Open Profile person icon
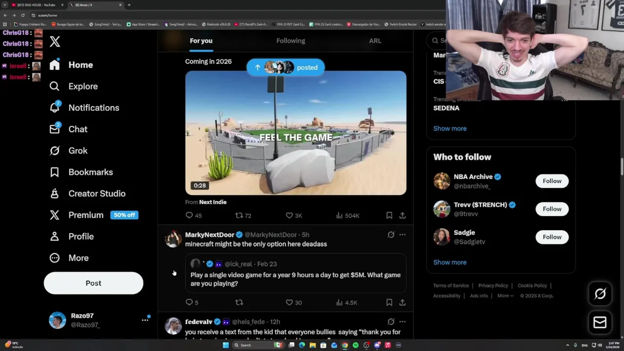 [x=55, y=236]
